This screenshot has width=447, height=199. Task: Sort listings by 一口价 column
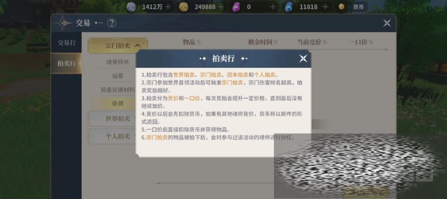click(361, 42)
